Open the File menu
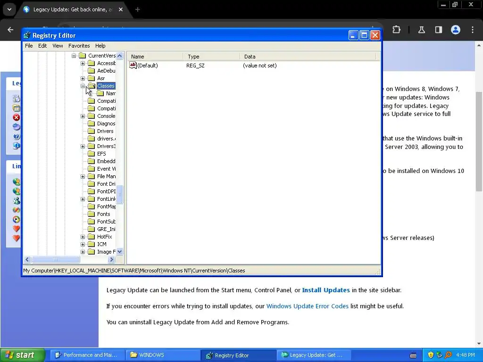Image resolution: width=483 pixels, height=362 pixels. pos(29,46)
